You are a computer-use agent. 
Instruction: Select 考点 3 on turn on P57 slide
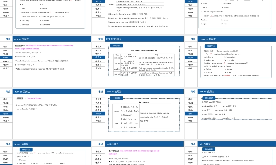coord(6,106)
